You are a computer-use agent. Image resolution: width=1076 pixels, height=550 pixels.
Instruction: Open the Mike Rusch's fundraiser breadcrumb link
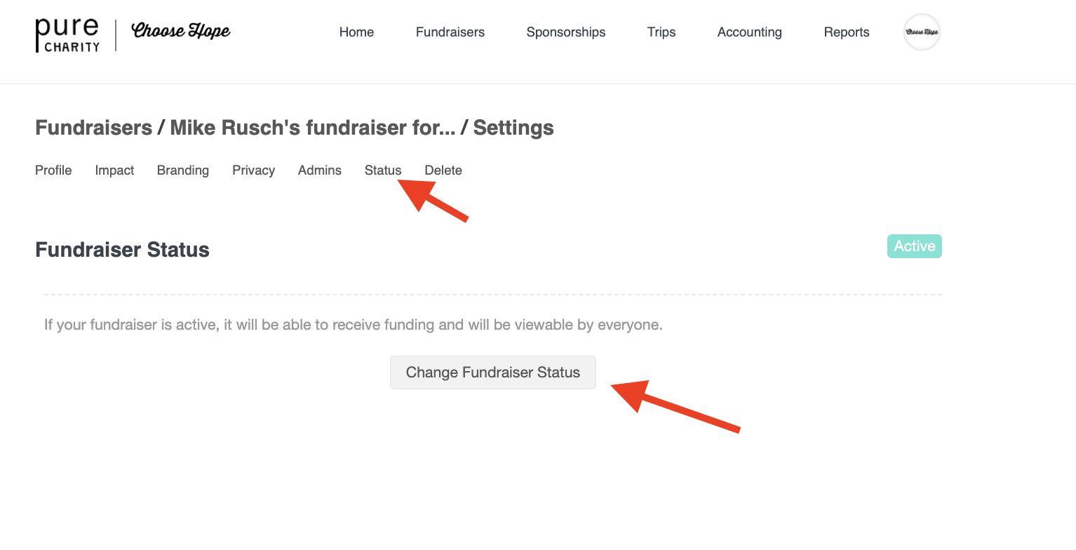point(312,128)
